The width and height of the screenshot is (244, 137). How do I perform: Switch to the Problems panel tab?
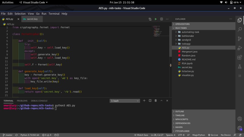(x=22, y=101)
